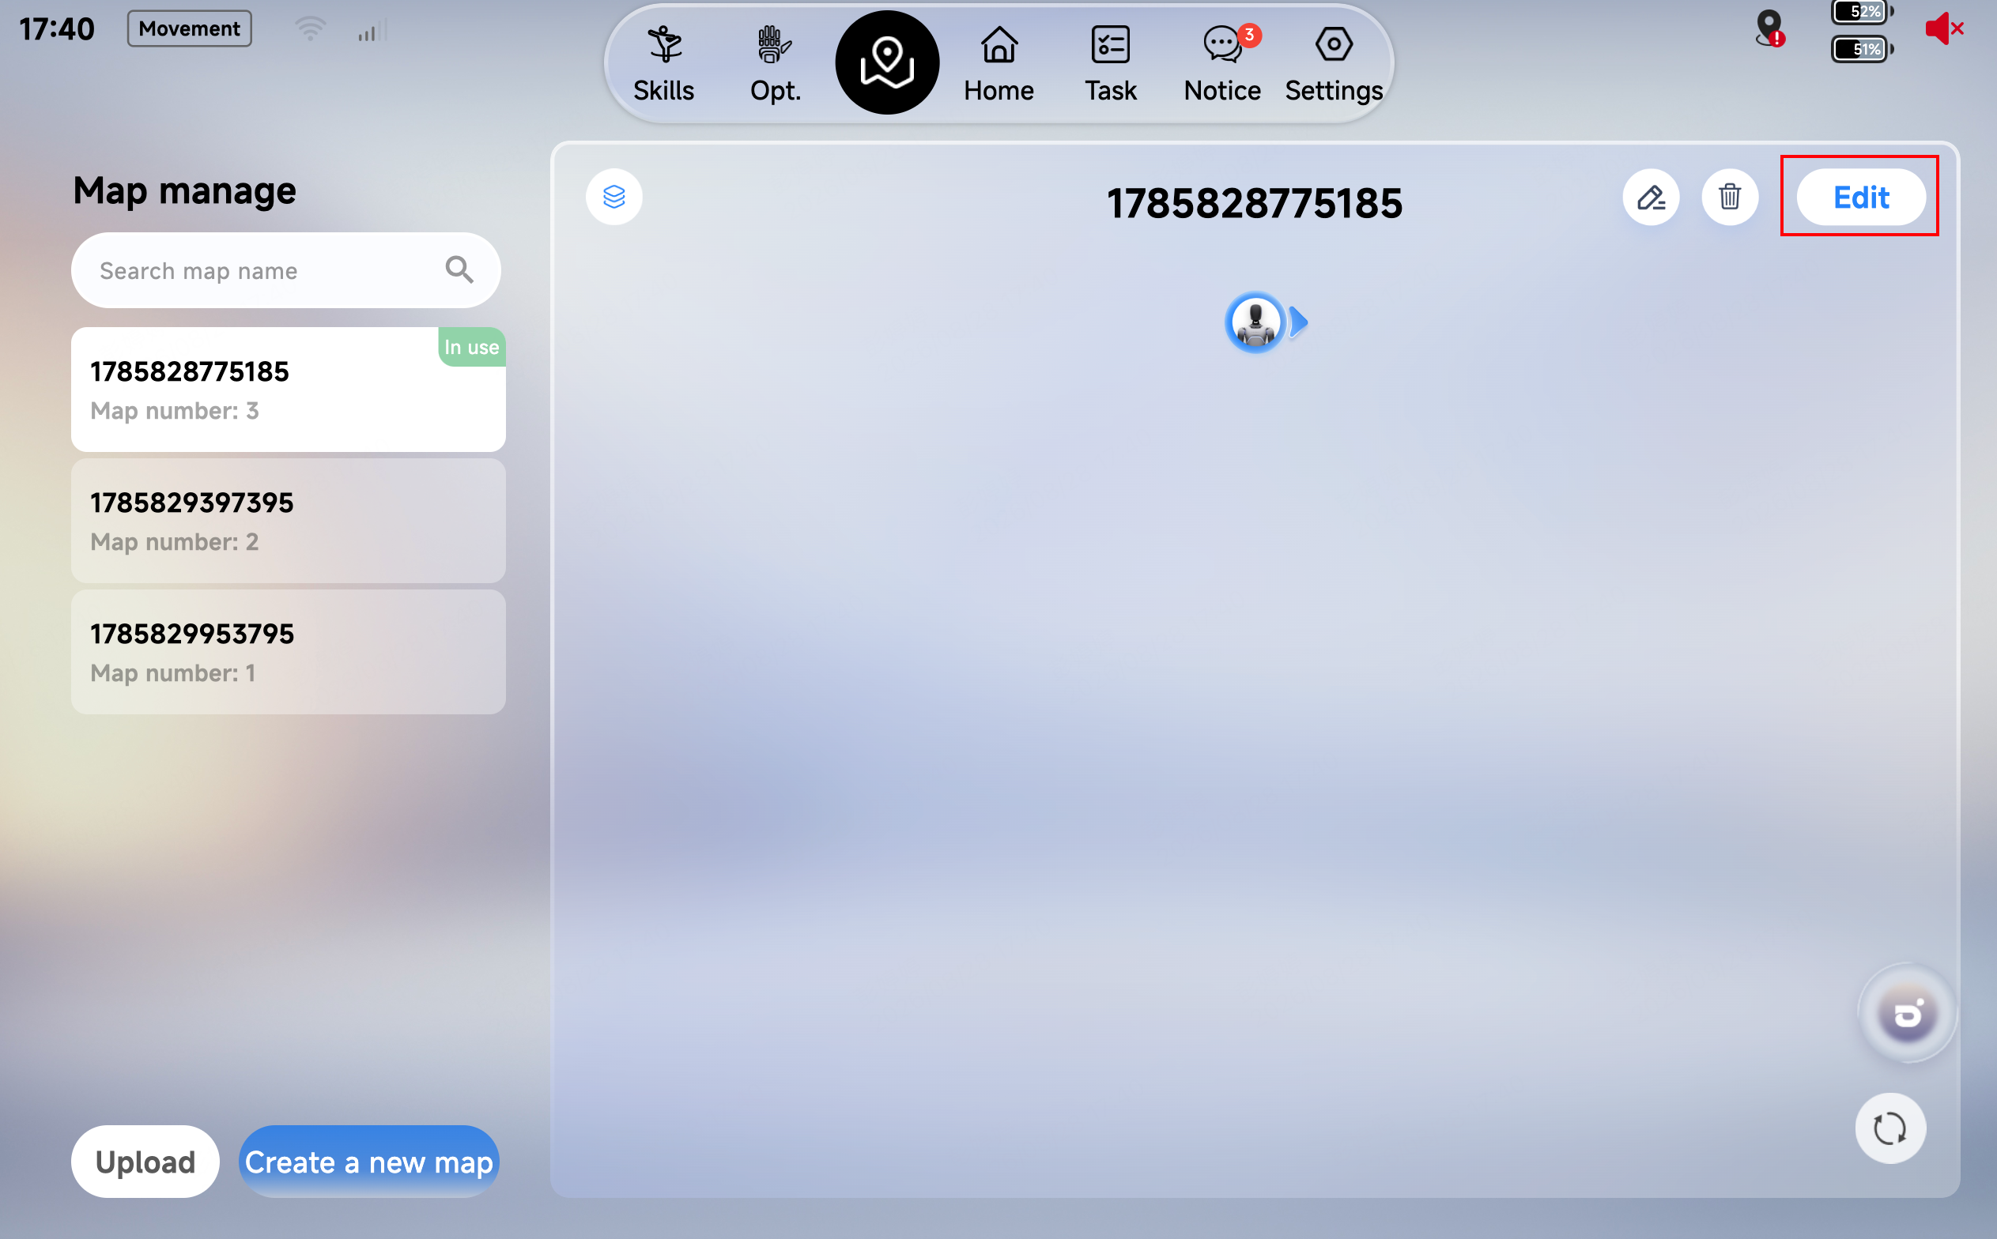Rename map using pencil icon

click(1650, 197)
